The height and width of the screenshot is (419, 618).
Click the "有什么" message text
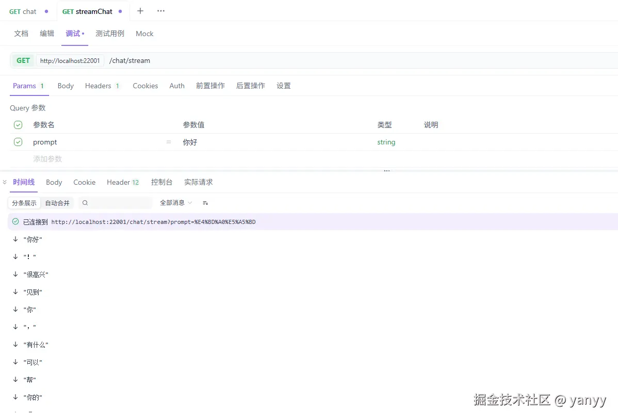[36, 345]
